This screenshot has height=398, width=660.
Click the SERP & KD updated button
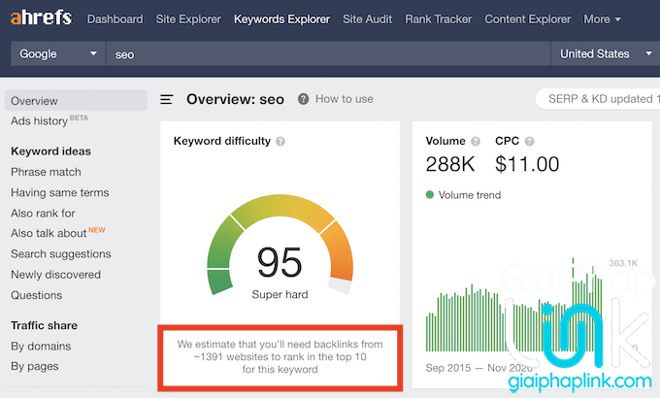point(598,99)
